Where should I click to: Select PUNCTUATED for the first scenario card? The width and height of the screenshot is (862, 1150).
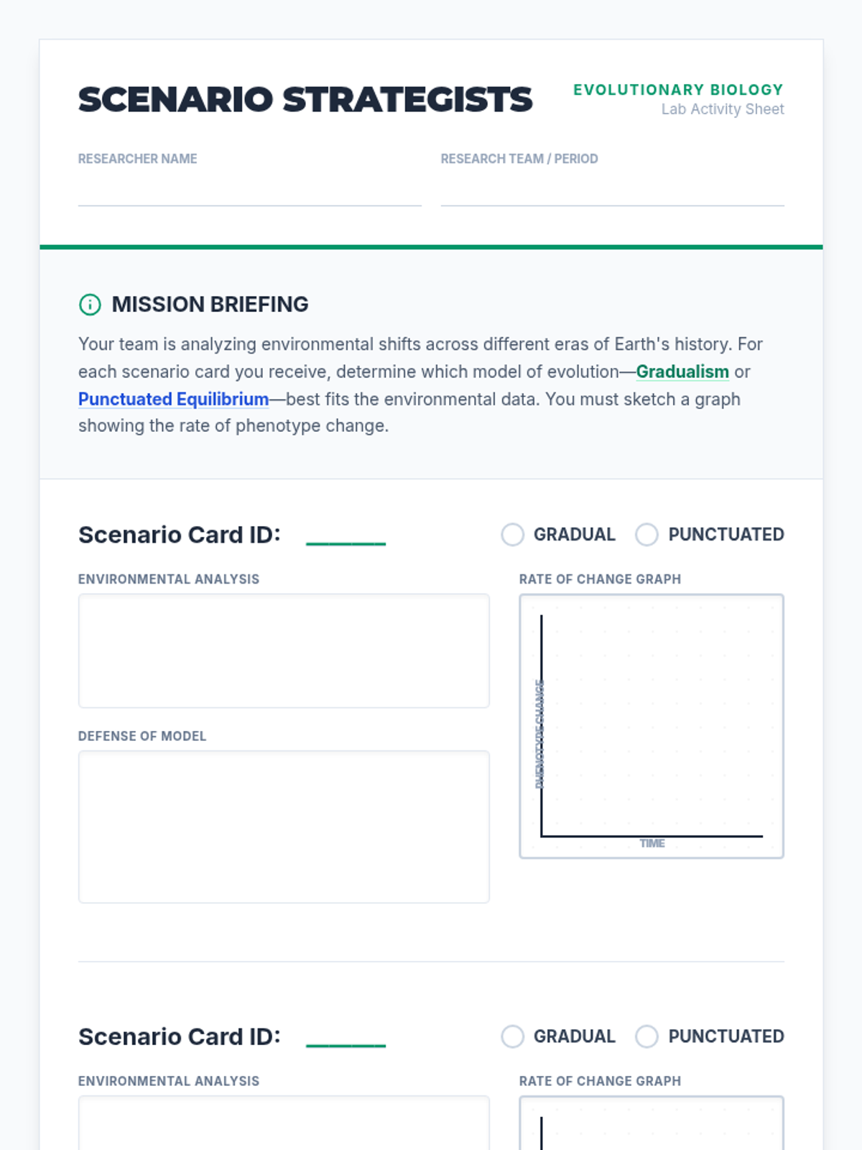pyautogui.click(x=646, y=535)
